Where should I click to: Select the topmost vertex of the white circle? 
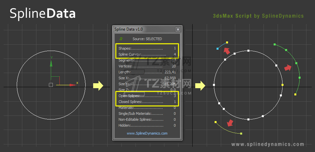(x=248, y=51)
